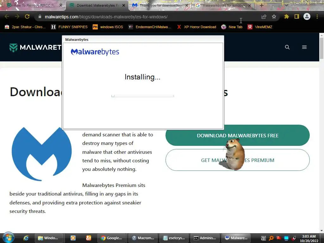Open a new tab with the plus button
The height and width of the screenshot is (243, 324).
262,6
